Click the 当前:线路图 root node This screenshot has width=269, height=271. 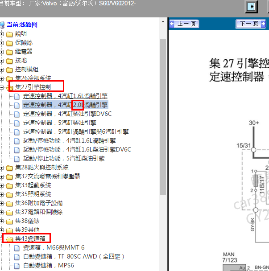click(x=22, y=25)
